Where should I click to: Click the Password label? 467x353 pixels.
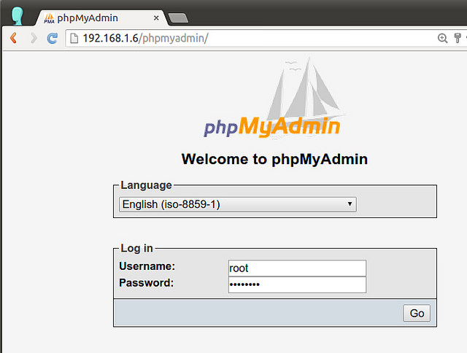[146, 282]
